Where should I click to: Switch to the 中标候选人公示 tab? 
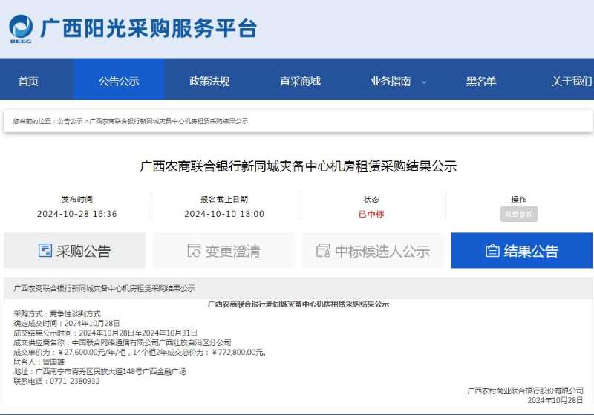[x=373, y=251]
